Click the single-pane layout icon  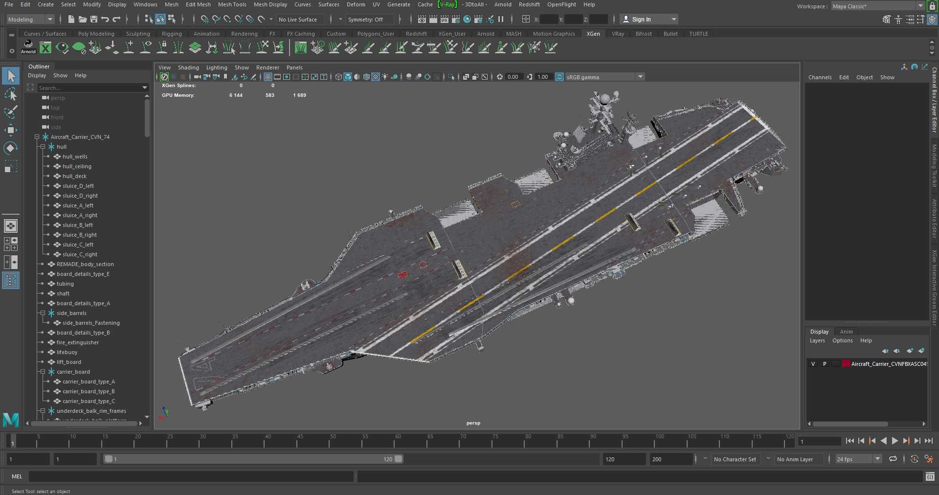pos(11,226)
